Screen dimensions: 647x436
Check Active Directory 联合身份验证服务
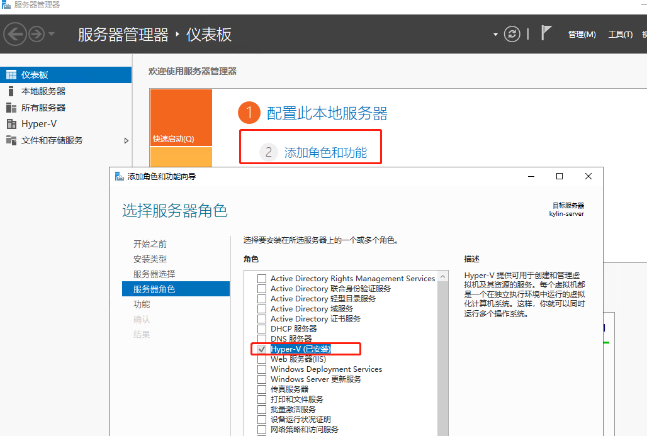(262, 289)
